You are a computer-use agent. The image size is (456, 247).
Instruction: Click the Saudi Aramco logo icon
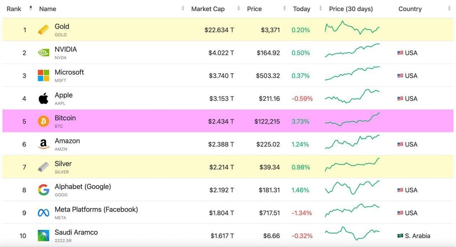pos(43,236)
